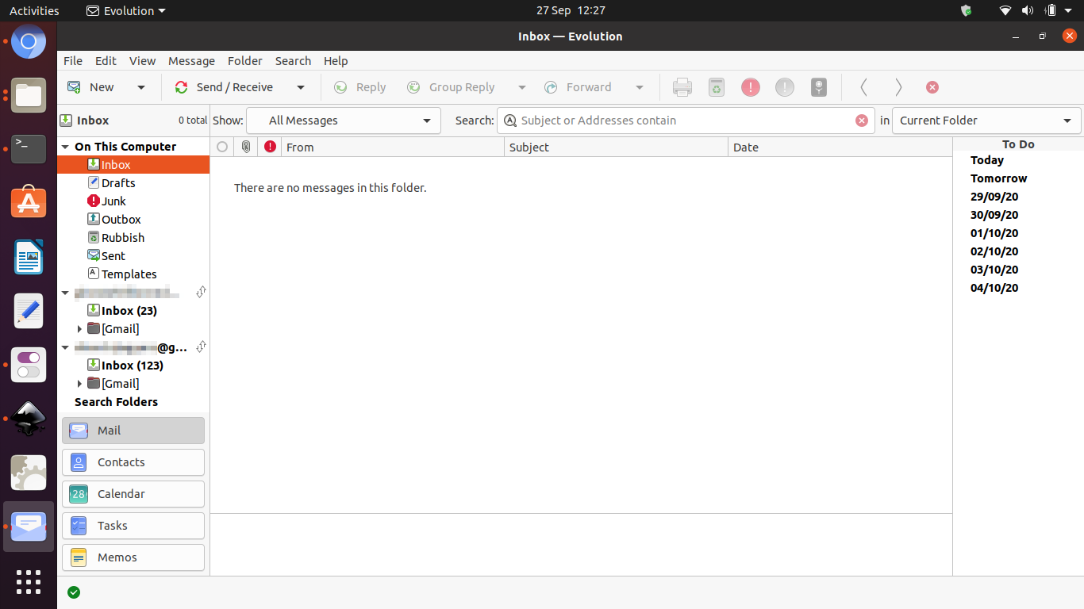Open Ubuntu Software from dock
The height and width of the screenshot is (609, 1084).
(29, 203)
